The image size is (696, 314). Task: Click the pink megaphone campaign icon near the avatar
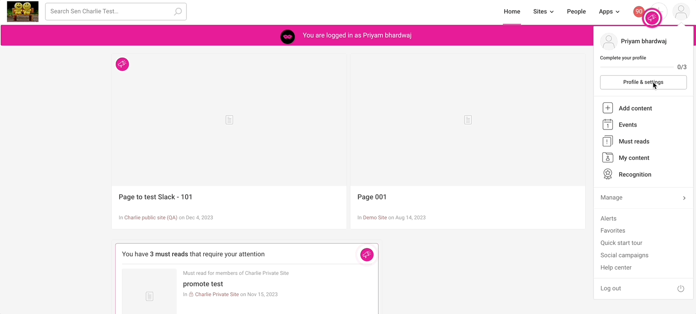pyautogui.click(x=652, y=17)
